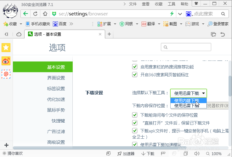Toggle 开启360搜索网页智能标注 checkbox
The width and height of the screenshot is (232, 157).
[135, 74]
